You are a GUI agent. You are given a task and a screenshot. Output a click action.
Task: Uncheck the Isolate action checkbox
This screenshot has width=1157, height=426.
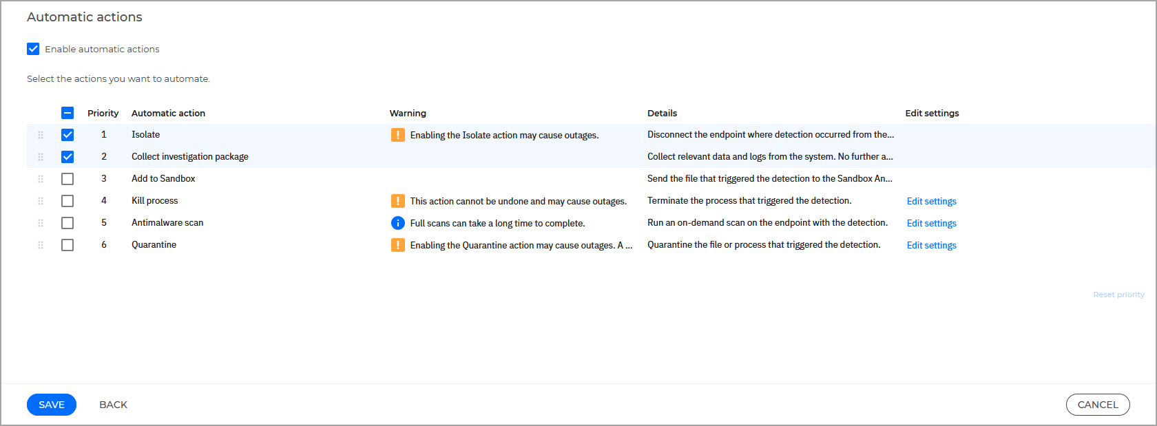click(x=67, y=135)
